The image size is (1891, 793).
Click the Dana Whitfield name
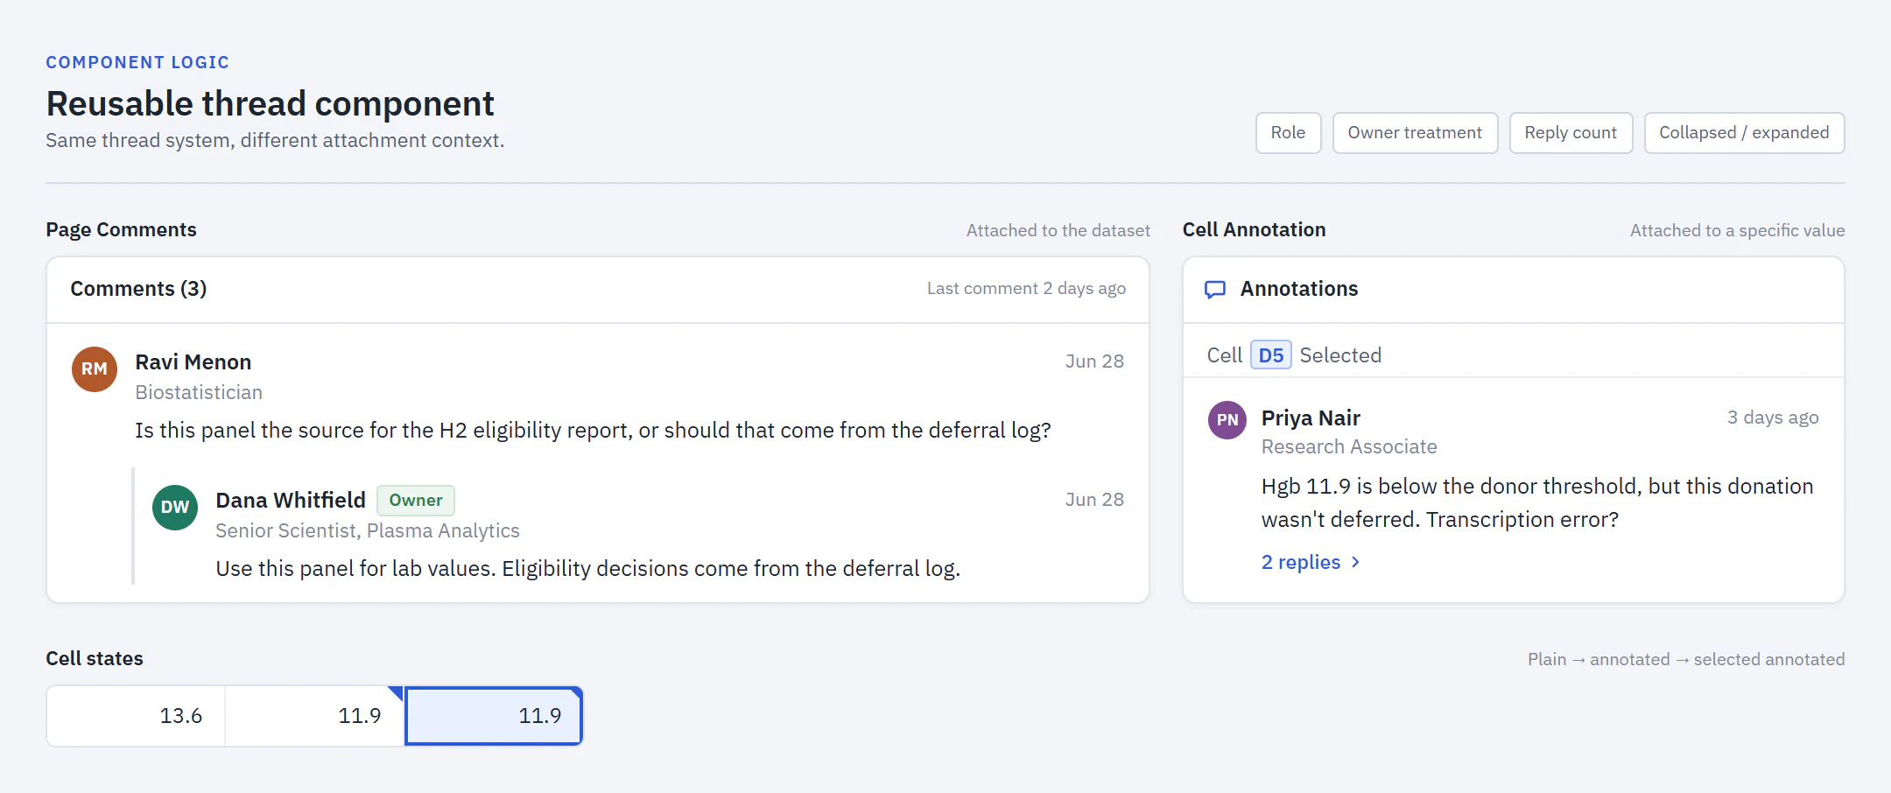[291, 501]
